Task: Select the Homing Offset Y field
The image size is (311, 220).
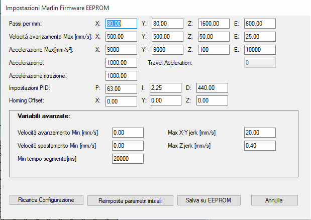Action: [x=165, y=100]
